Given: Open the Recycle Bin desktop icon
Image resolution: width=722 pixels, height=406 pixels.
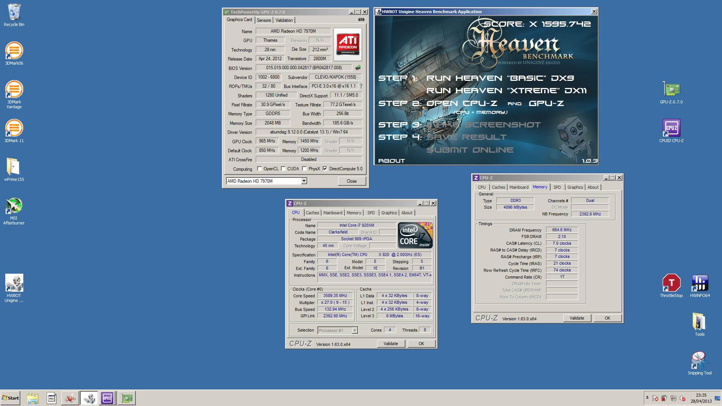Looking at the screenshot, I should [14, 15].
